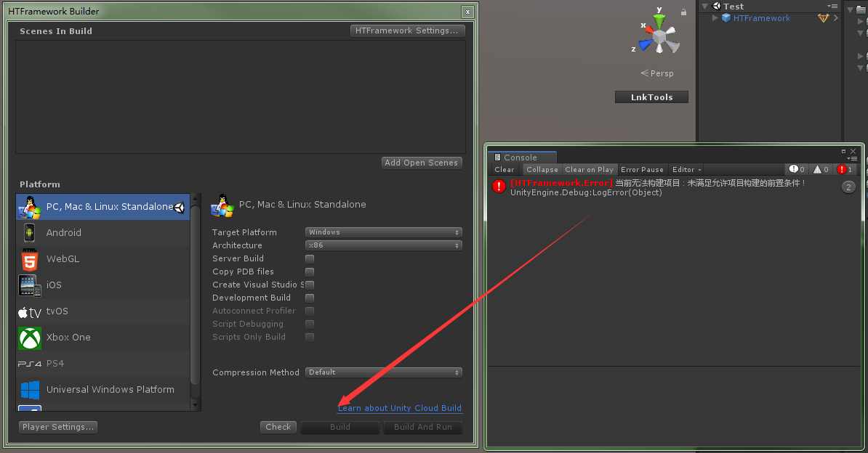Select the WebGL platform icon

pos(31,258)
